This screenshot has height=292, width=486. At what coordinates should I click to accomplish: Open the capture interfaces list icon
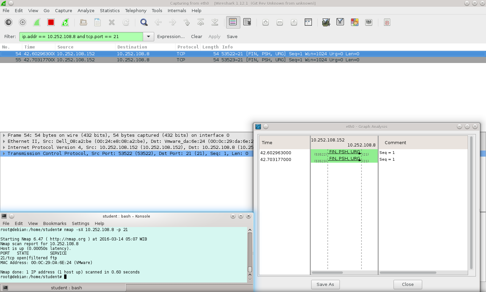pyautogui.click(x=8, y=23)
